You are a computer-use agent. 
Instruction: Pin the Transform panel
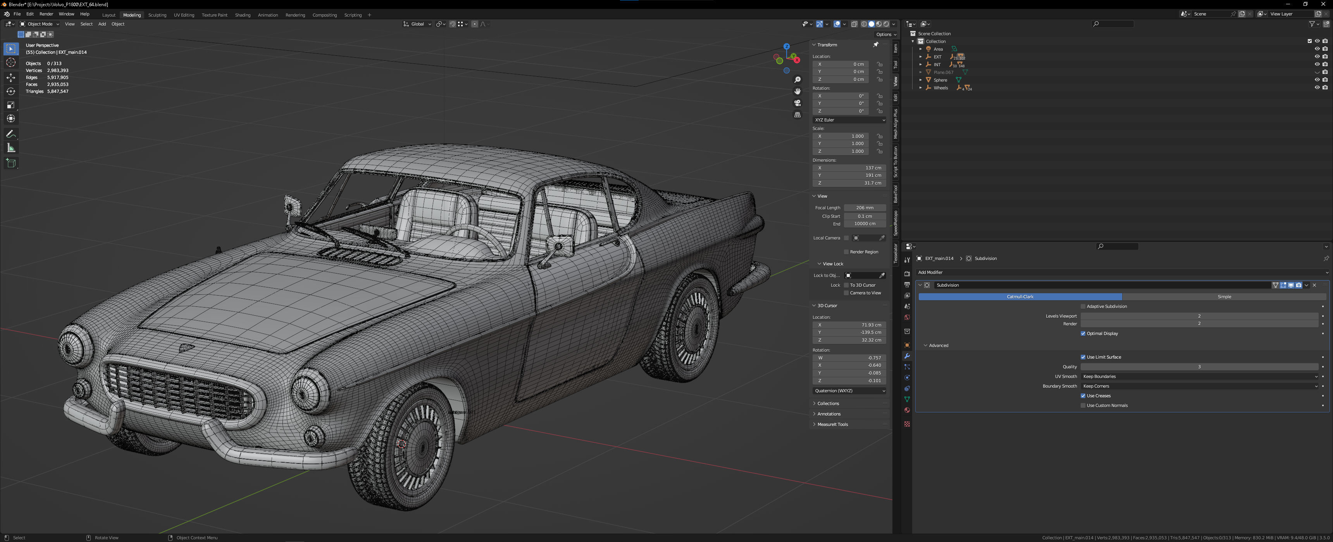tap(876, 45)
